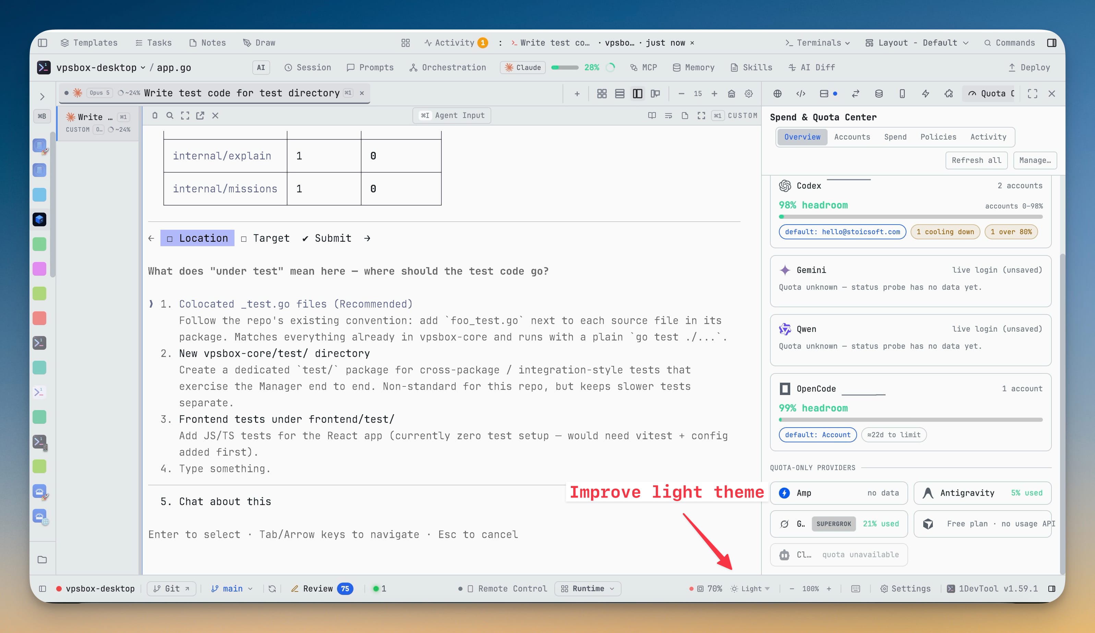Switch terminals to grid layout
The width and height of the screenshot is (1095, 633).
[602, 94]
